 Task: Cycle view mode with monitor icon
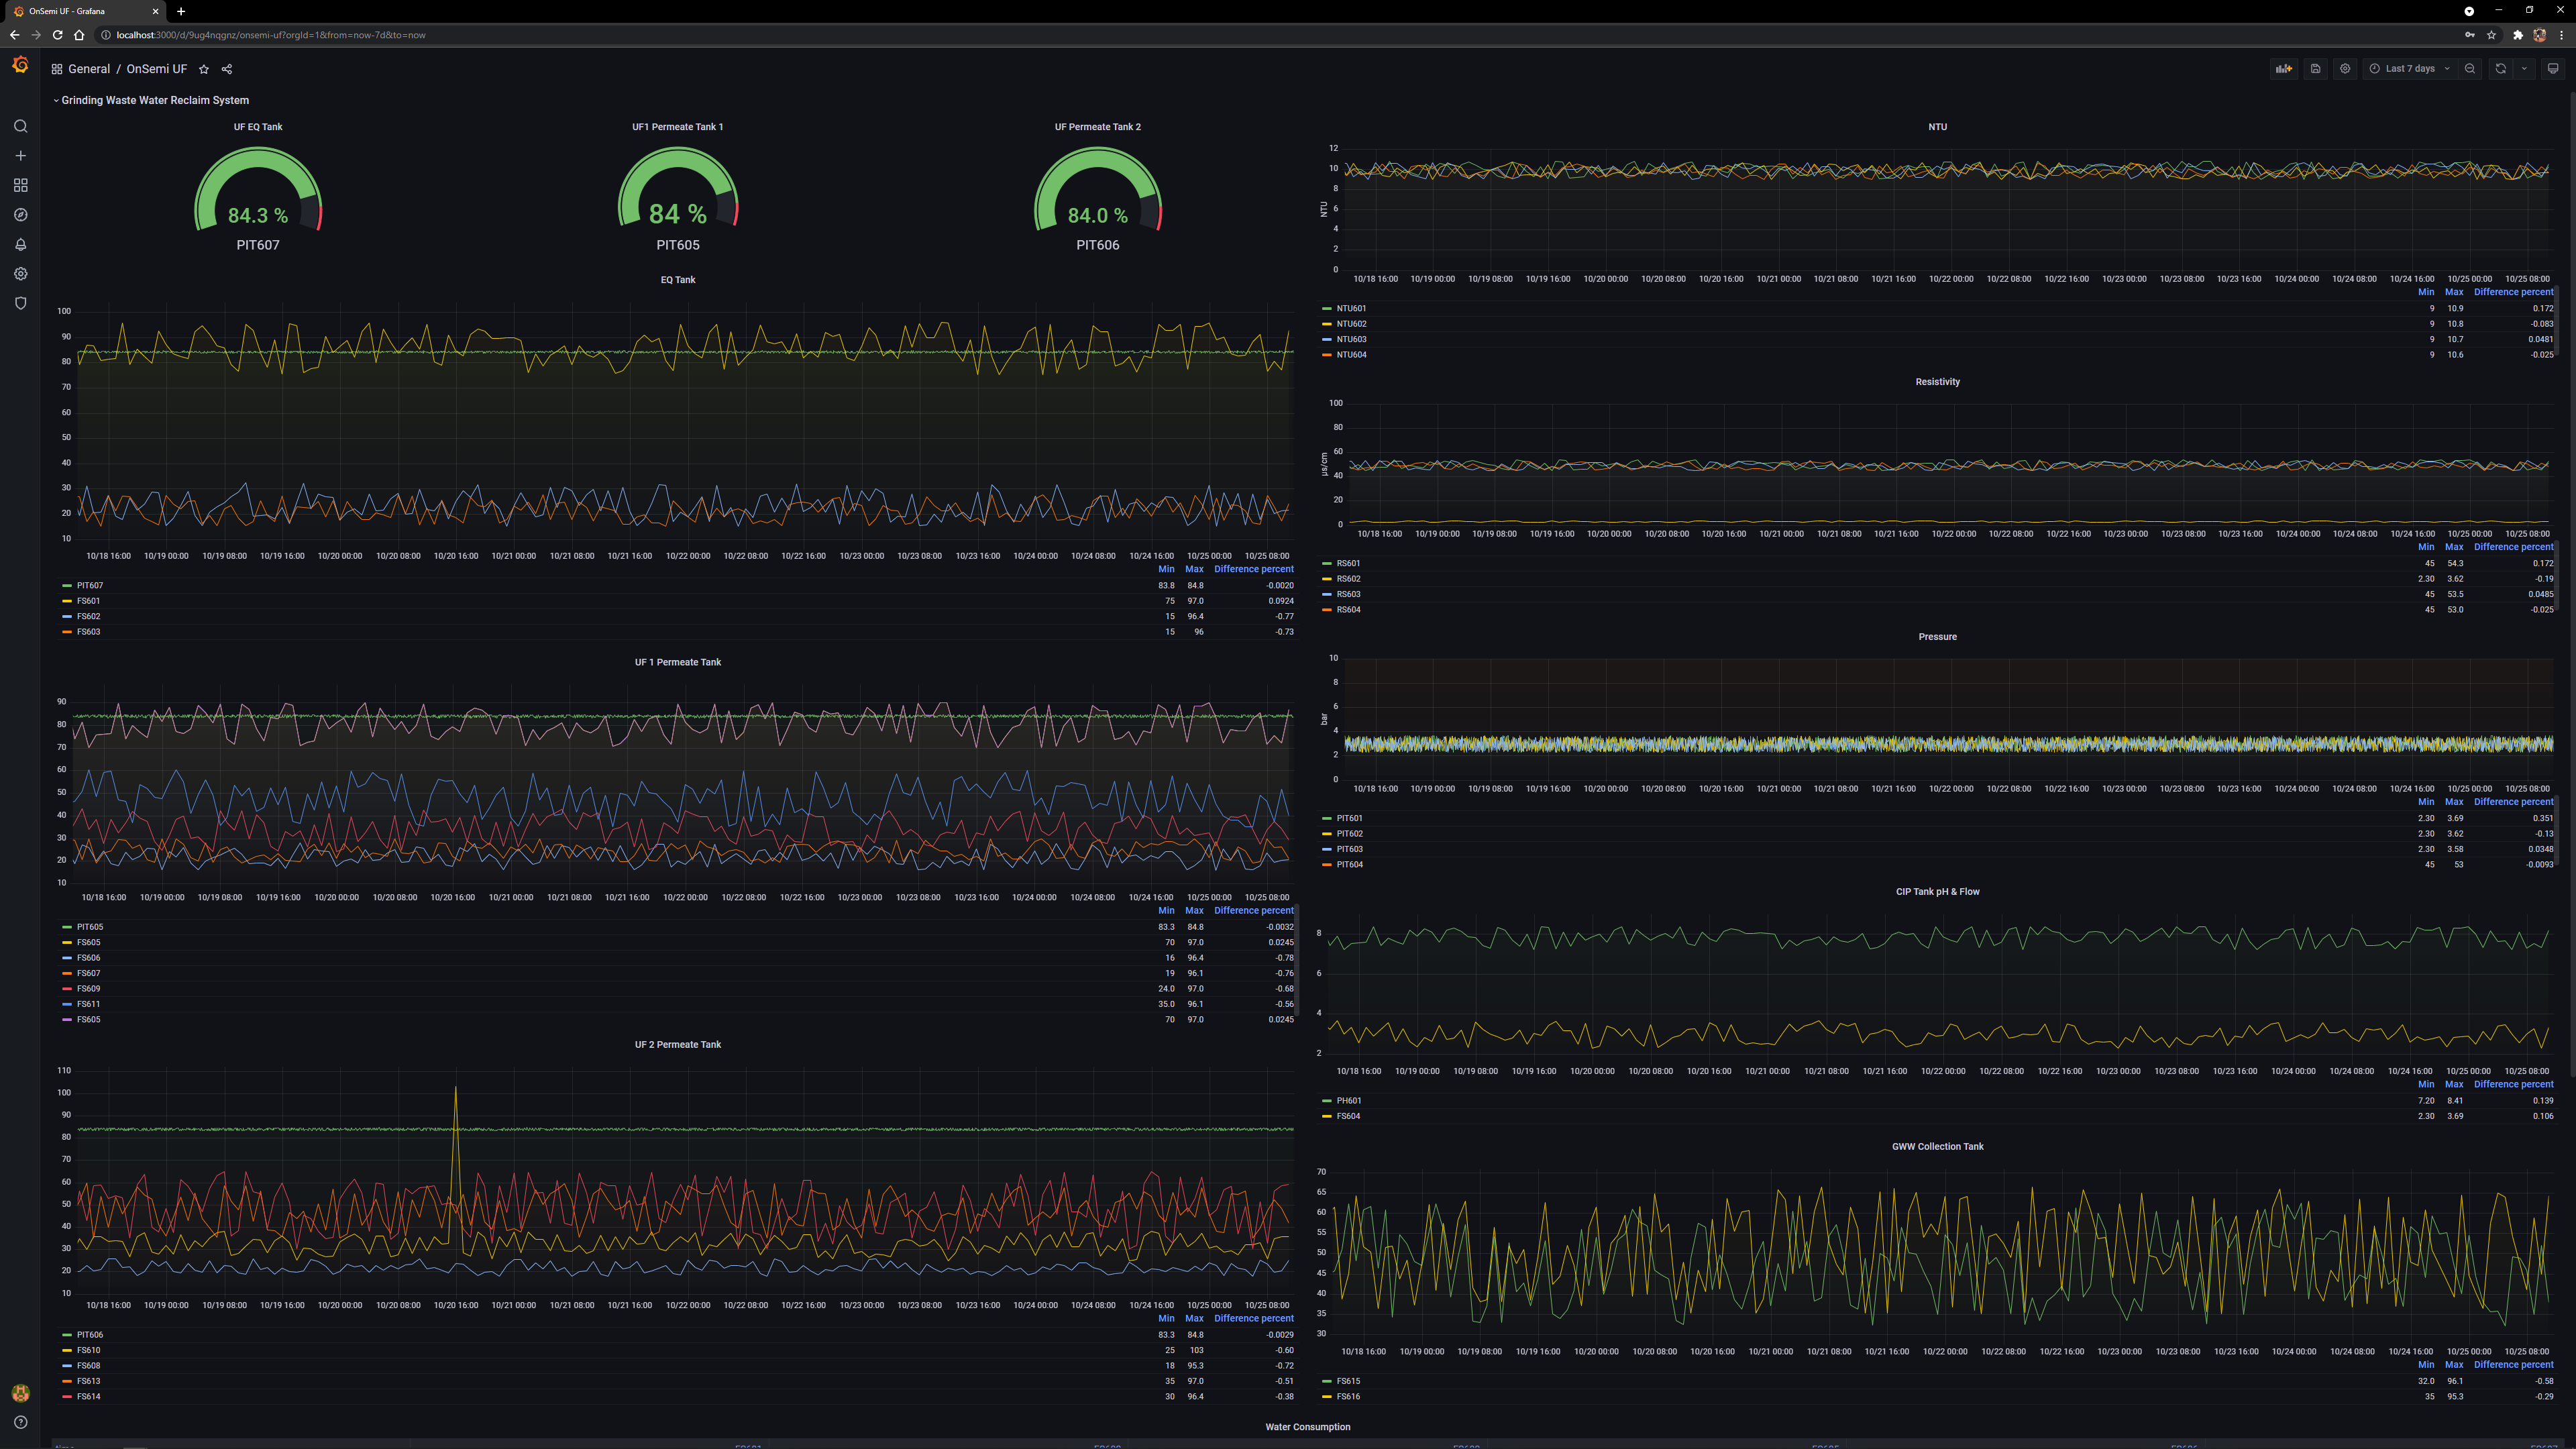2553,69
